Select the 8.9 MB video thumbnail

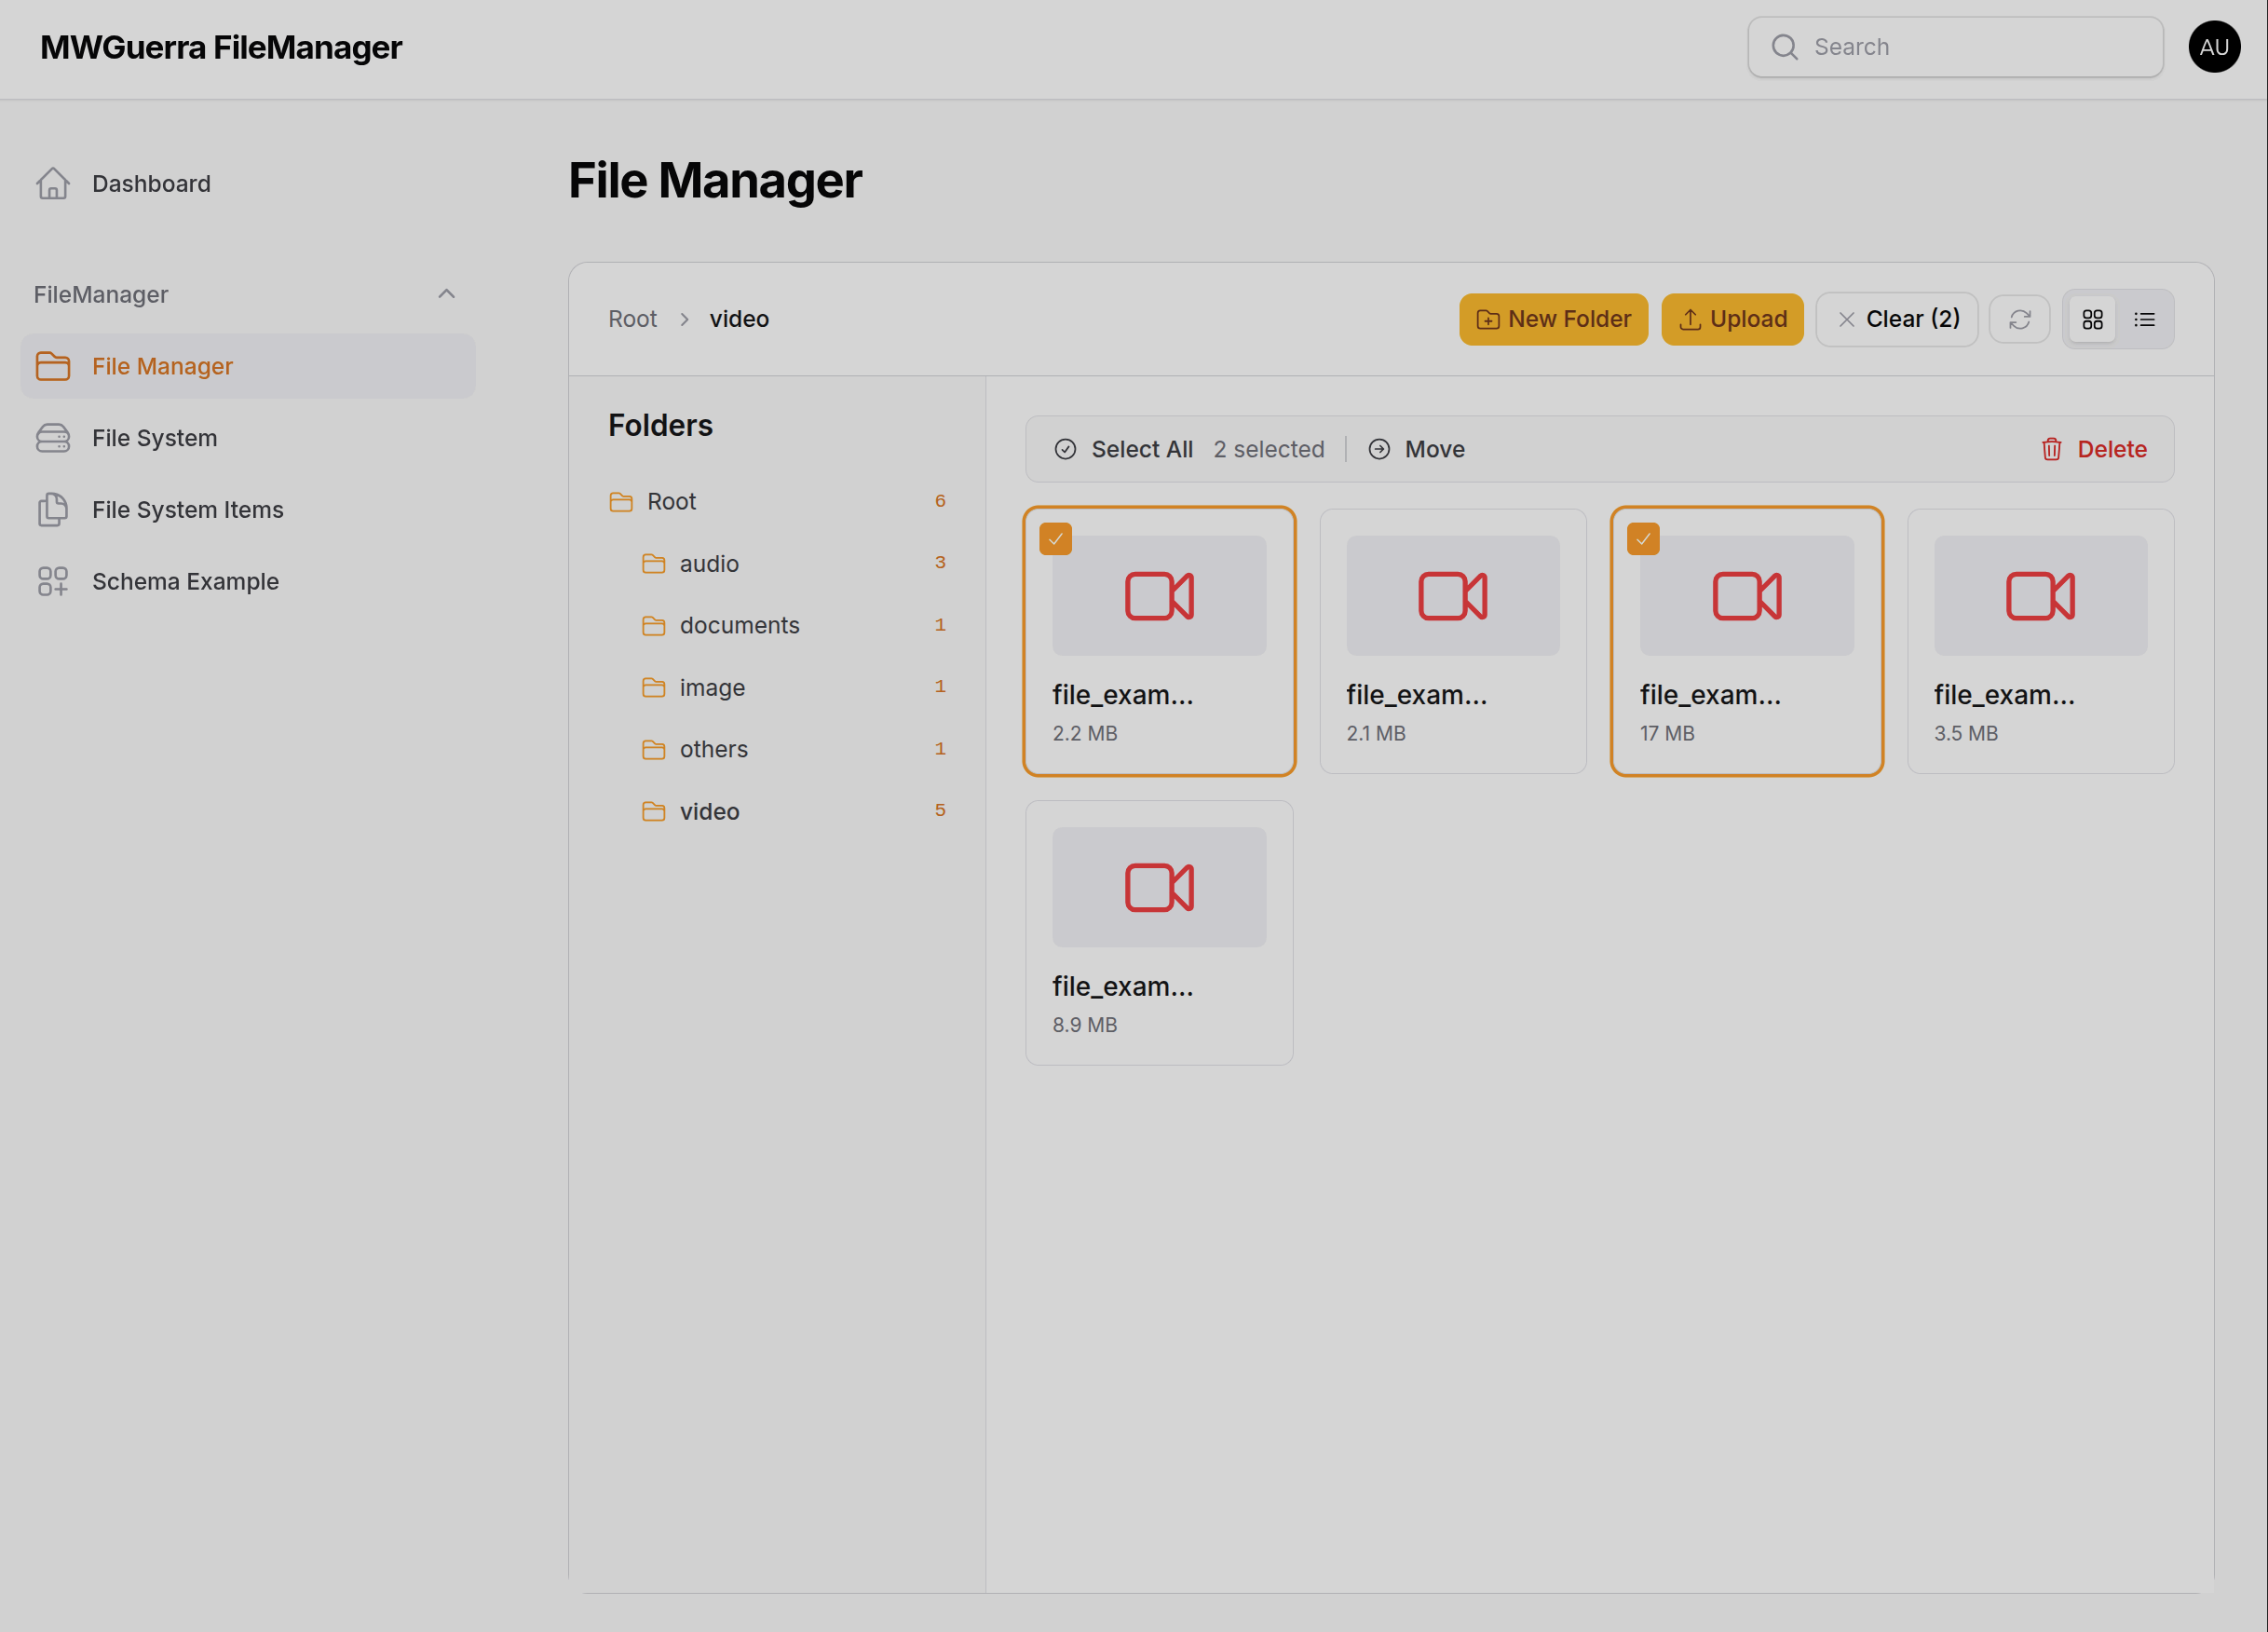pos(1158,887)
